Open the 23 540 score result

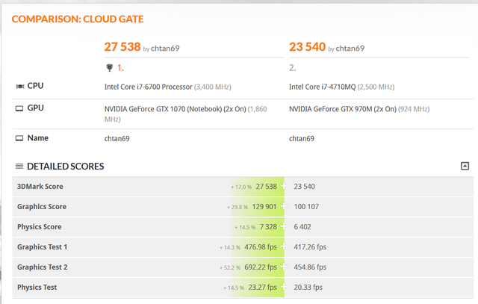point(307,47)
